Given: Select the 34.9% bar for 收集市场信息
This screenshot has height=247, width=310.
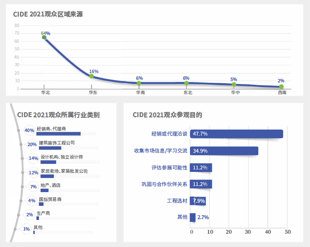Looking at the screenshot, I should [x=224, y=151].
